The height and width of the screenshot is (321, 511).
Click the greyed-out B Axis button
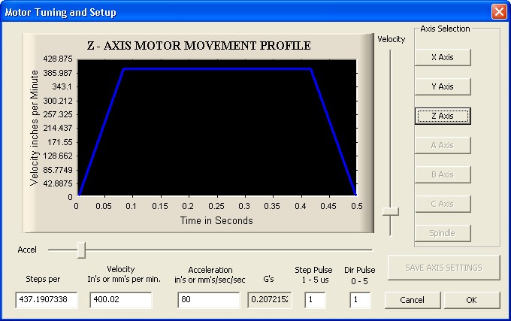[x=443, y=174]
